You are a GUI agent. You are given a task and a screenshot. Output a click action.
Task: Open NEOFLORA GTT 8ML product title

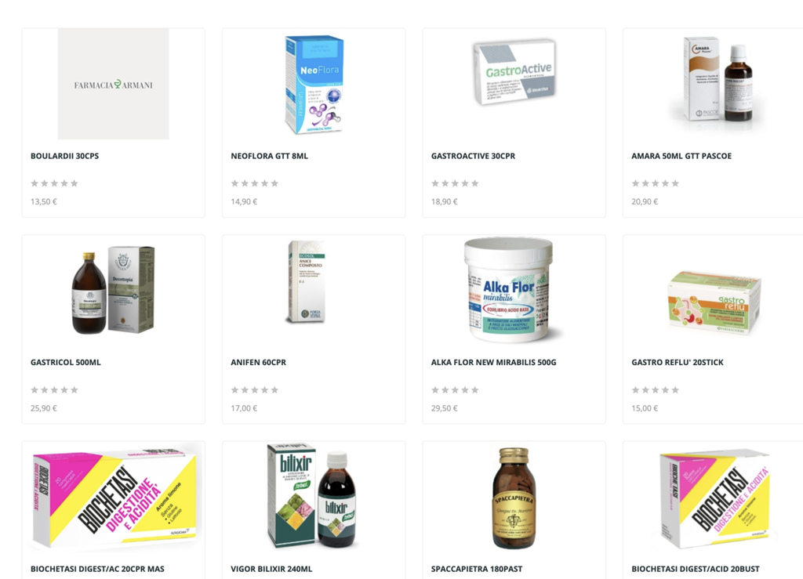click(x=270, y=156)
